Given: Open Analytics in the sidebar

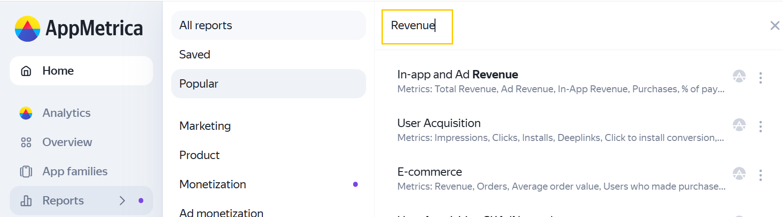Looking at the screenshot, I should pyautogui.click(x=81, y=113).
